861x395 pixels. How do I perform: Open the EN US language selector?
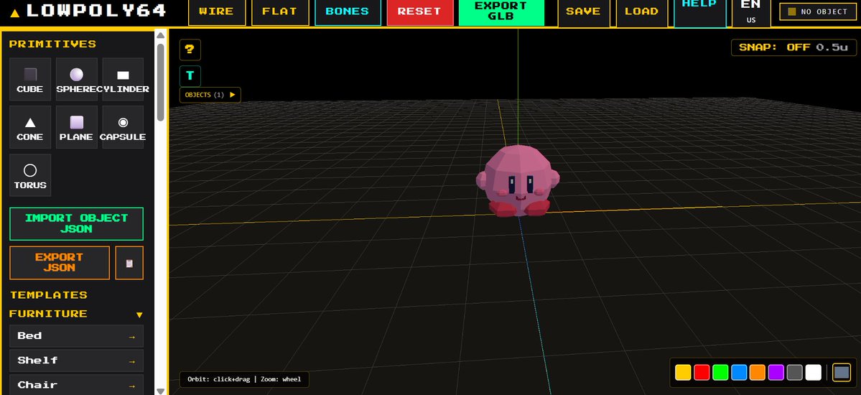point(750,12)
